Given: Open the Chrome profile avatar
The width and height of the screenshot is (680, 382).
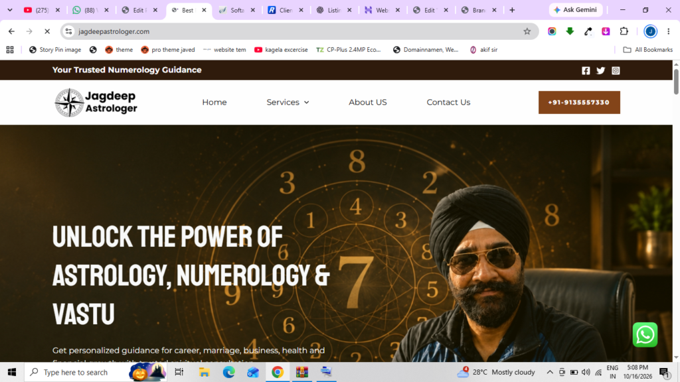Looking at the screenshot, I should click(650, 31).
